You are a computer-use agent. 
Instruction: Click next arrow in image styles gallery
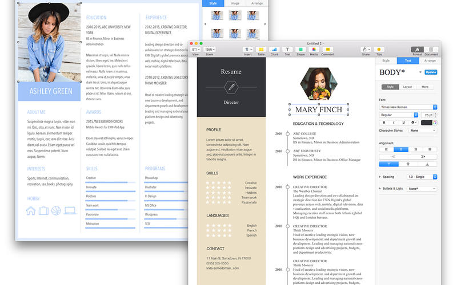(265, 24)
